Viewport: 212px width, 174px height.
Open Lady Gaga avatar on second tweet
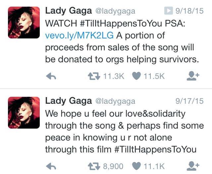[24, 113]
